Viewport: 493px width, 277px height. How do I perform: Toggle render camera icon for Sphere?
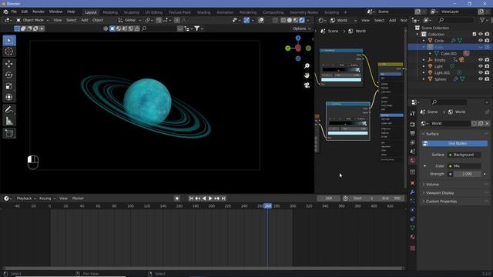tap(487, 79)
